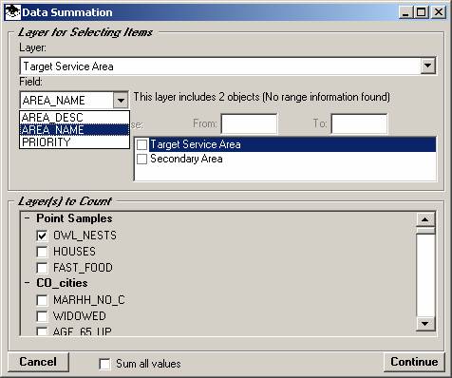Check the Target Service Area checkbox
The width and height of the screenshot is (452, 378).
pos(141,144)
